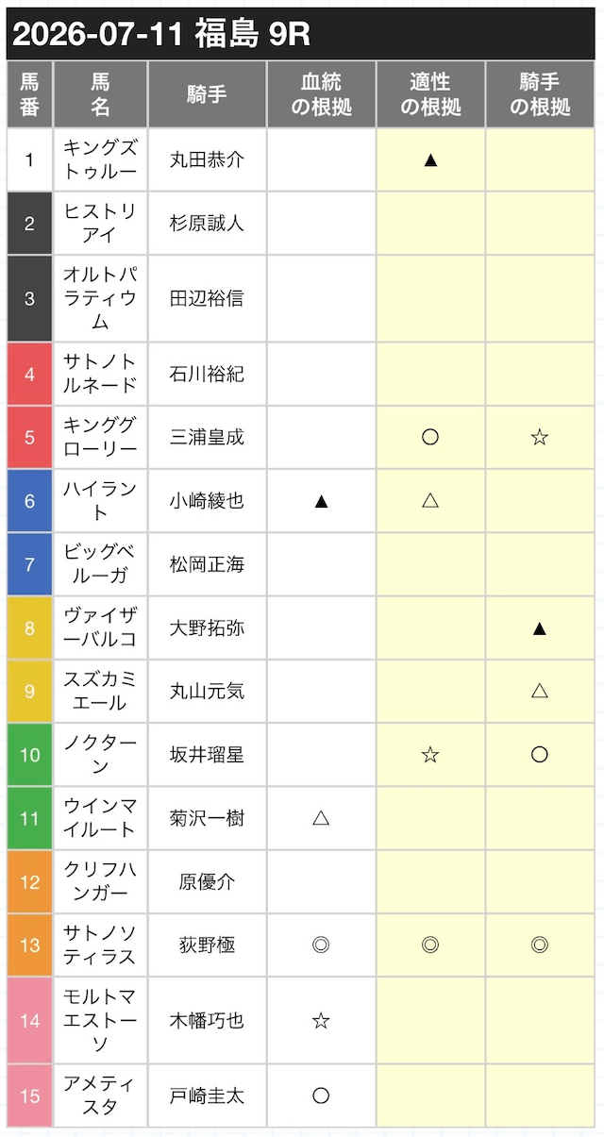Click the ▲ mark in ハイラント's 血統 cell
Viewport: 604px width, 1137px height.
(321, 501)
